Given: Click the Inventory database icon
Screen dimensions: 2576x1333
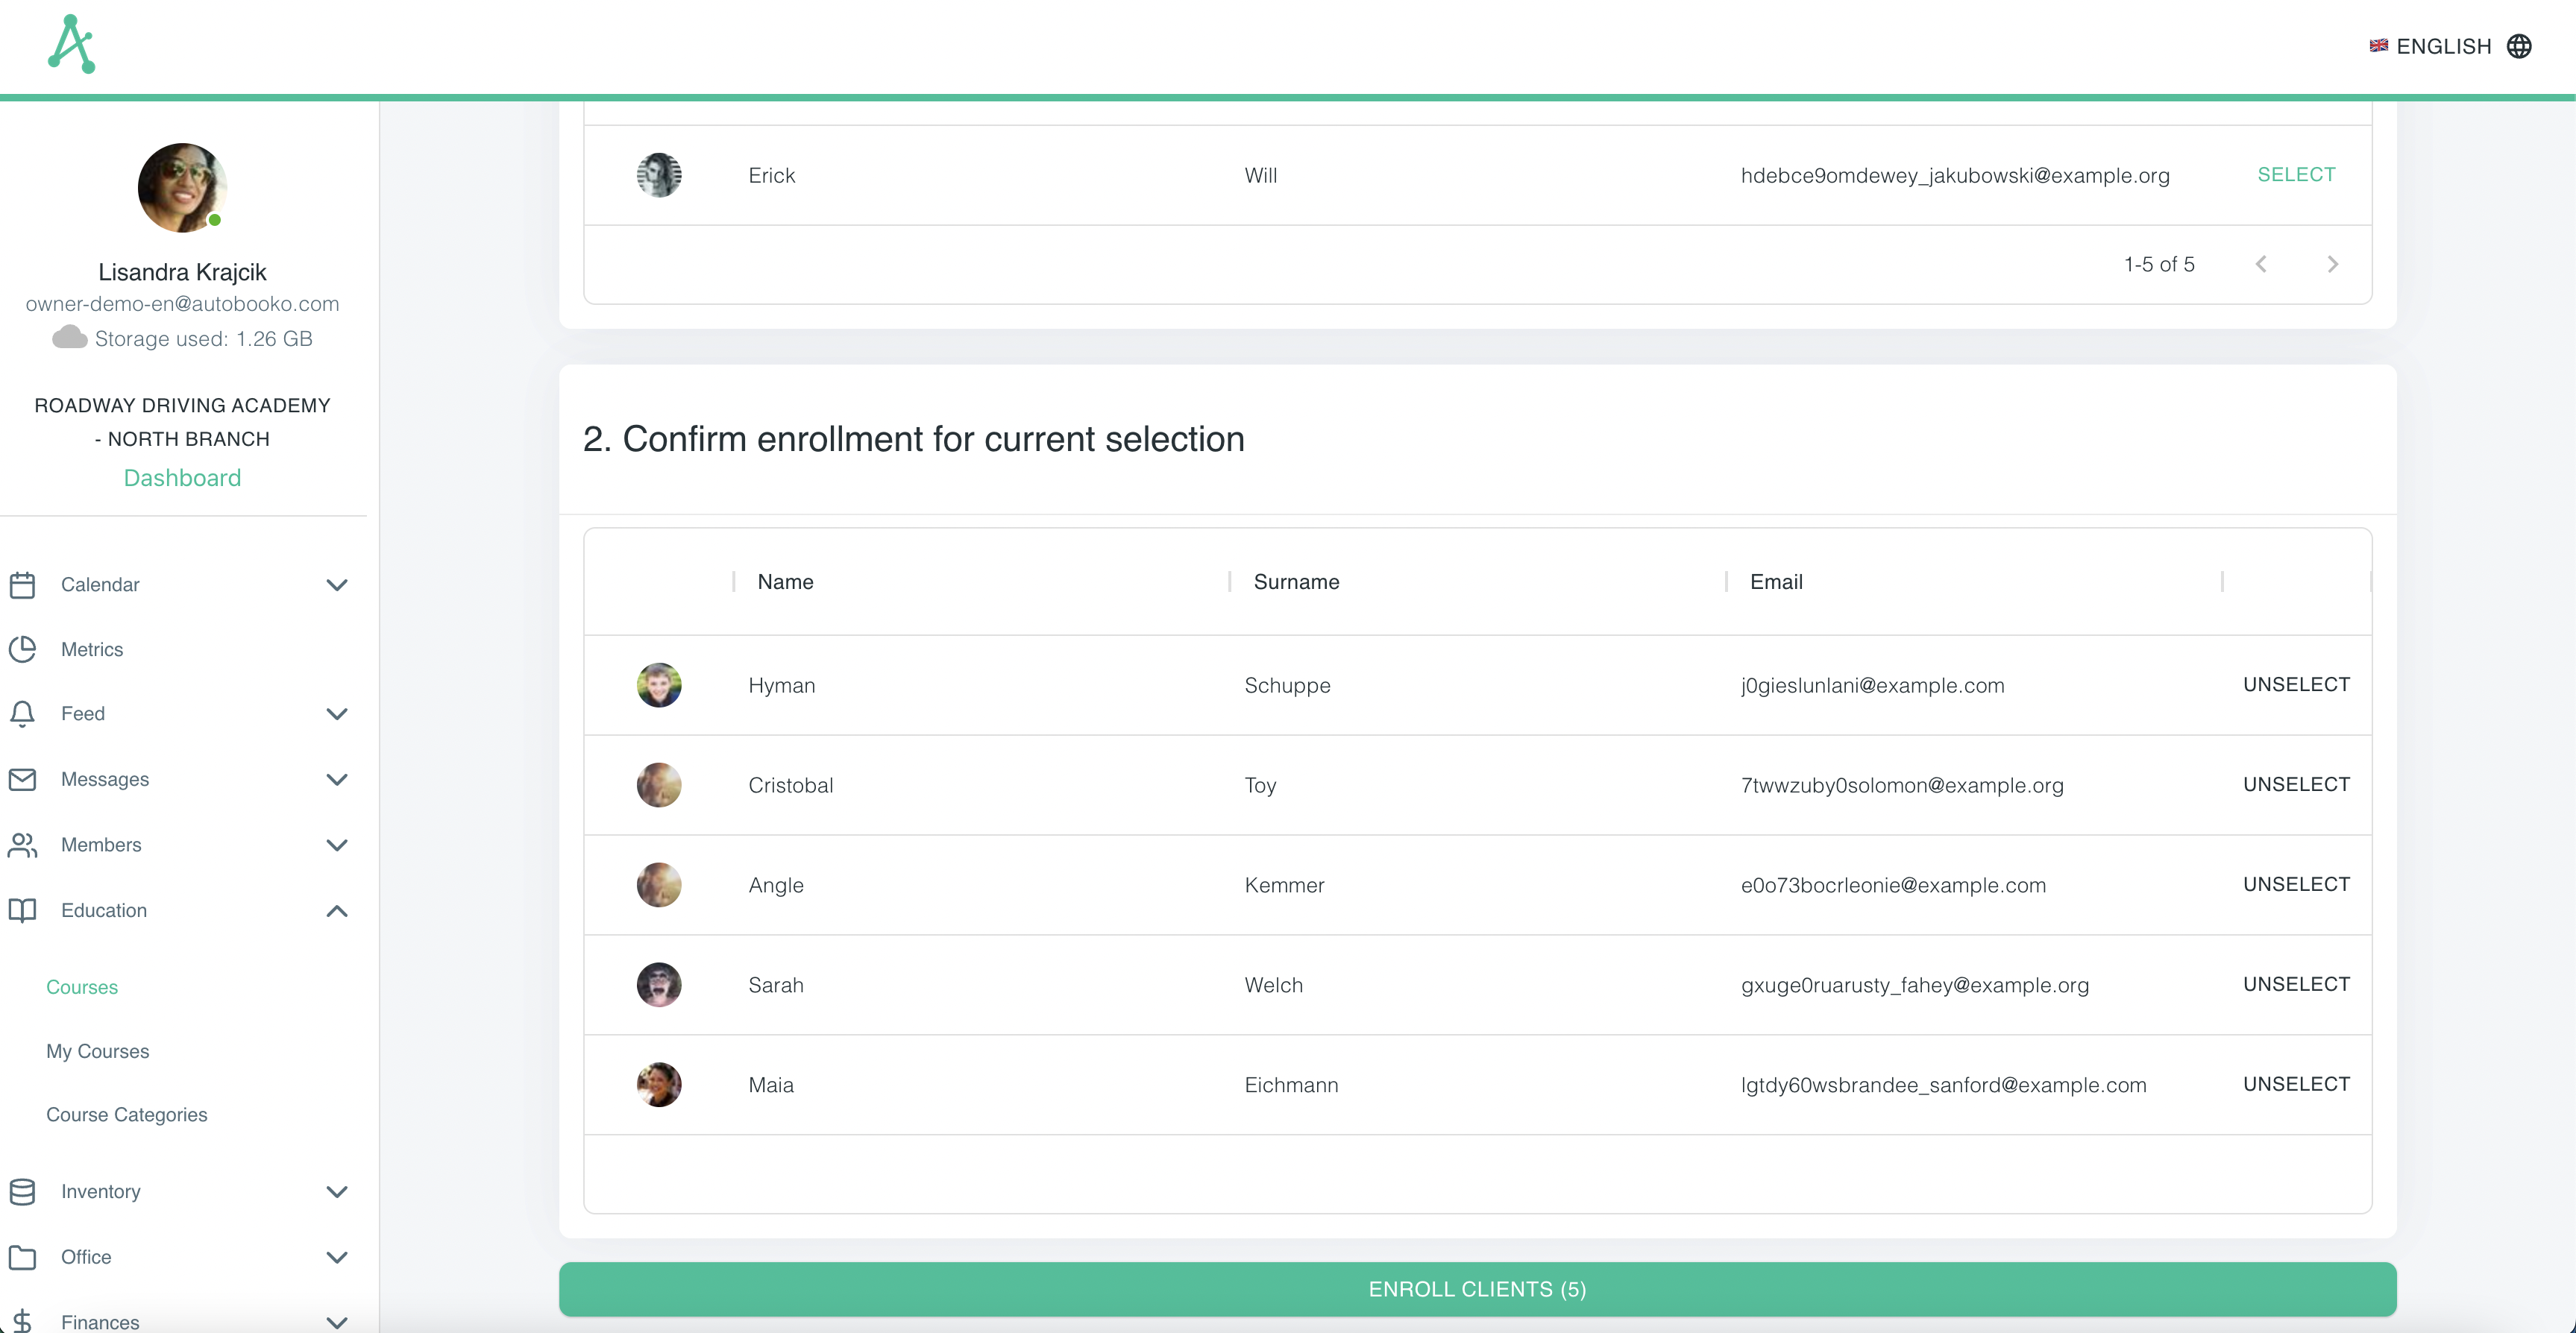Looking at the screenshot, I should pyautogui.click(x=22, y=1191).
